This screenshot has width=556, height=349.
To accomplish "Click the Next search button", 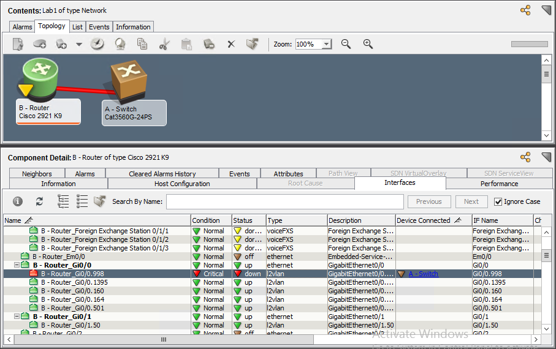I will (471, 201).
